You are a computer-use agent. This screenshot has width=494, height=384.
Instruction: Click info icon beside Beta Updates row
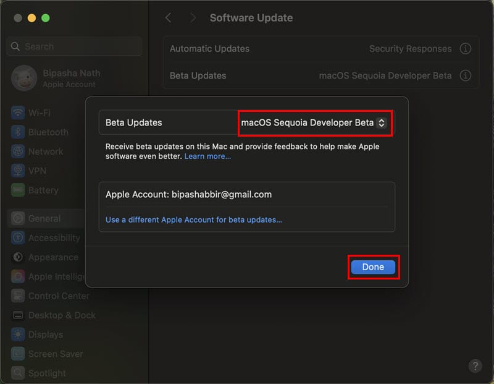466,75
